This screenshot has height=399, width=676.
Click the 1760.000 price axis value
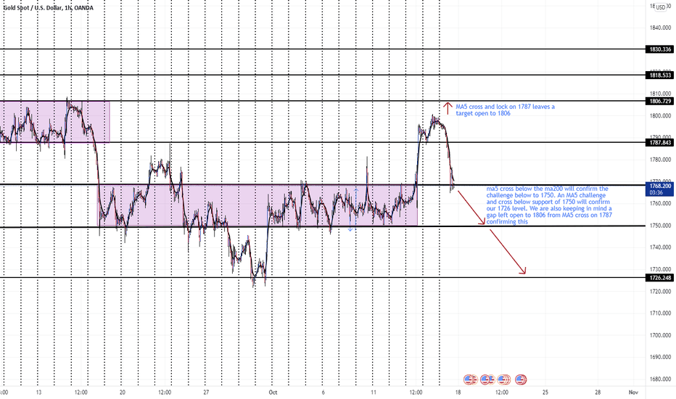click(x=661, y=203)
